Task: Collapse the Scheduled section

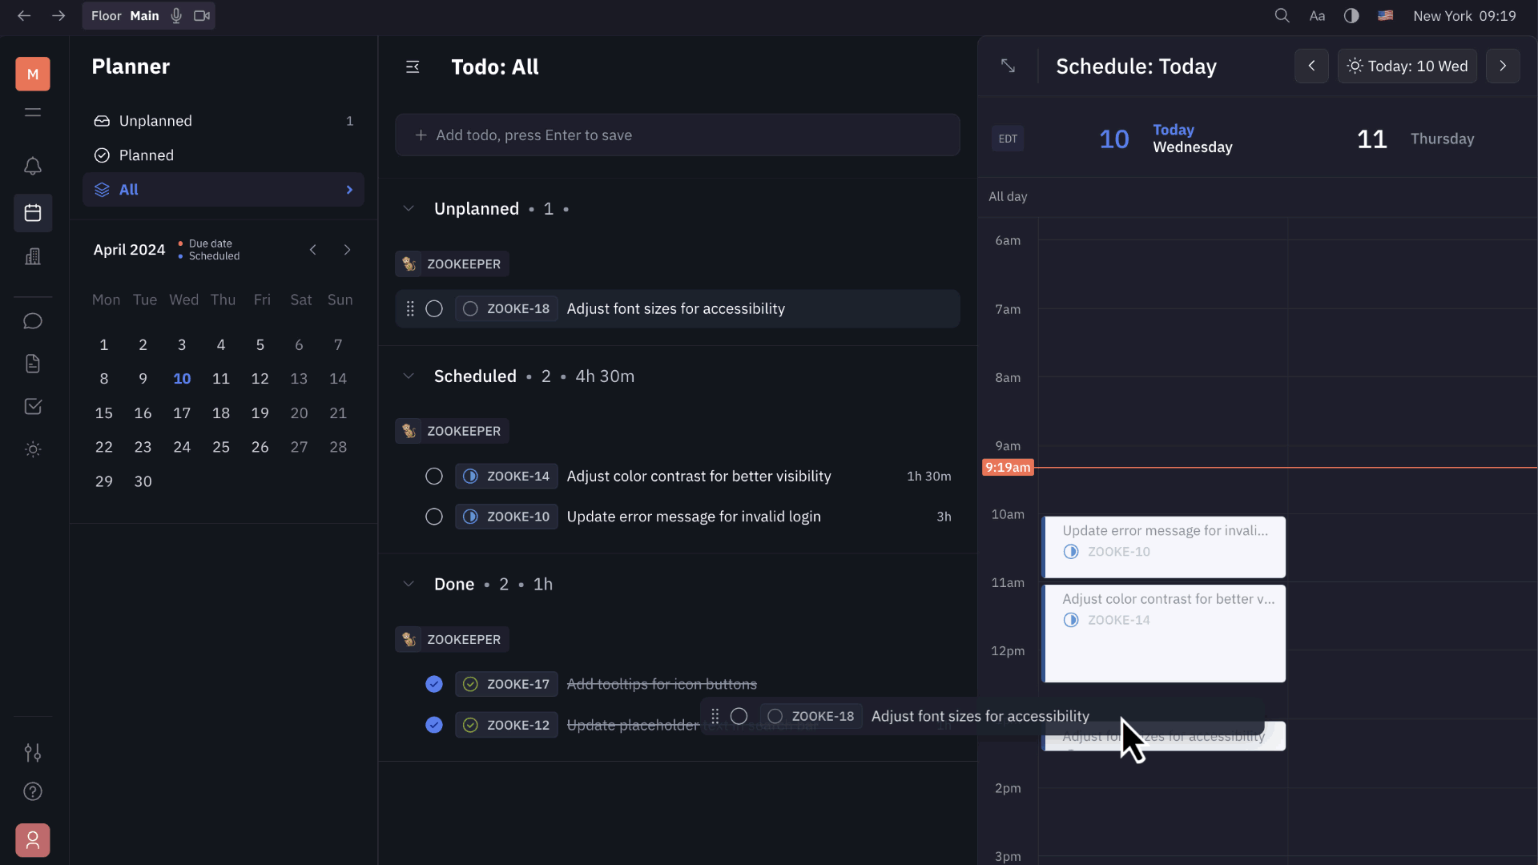Action: click(409, 376)
